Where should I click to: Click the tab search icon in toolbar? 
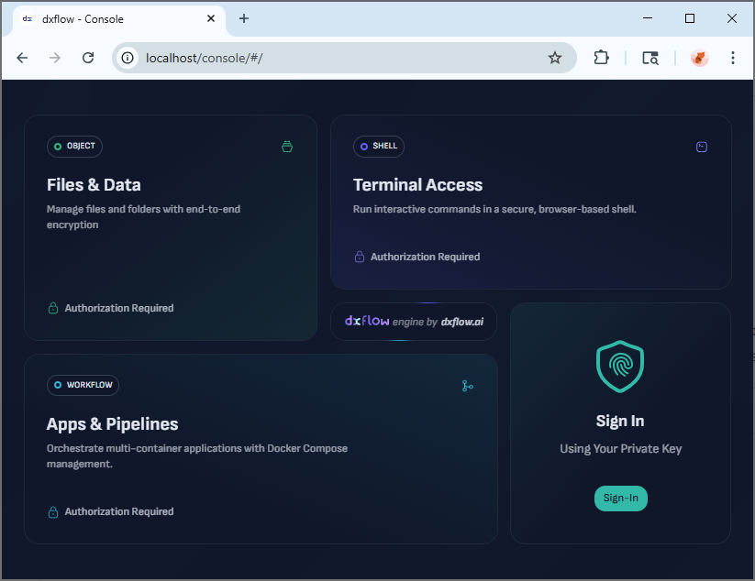point(650,58)
